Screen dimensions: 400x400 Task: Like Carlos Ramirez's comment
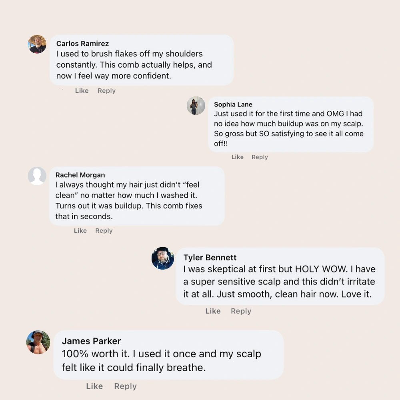coord(82,91)
